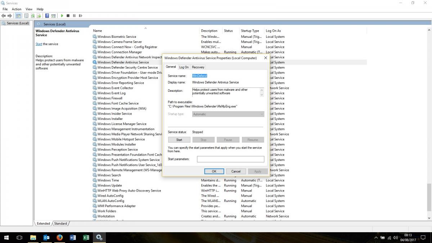432x243 pixels.
Task: Click the down arrow of the Description box scrollbar
Action: (x=262, y=94)
